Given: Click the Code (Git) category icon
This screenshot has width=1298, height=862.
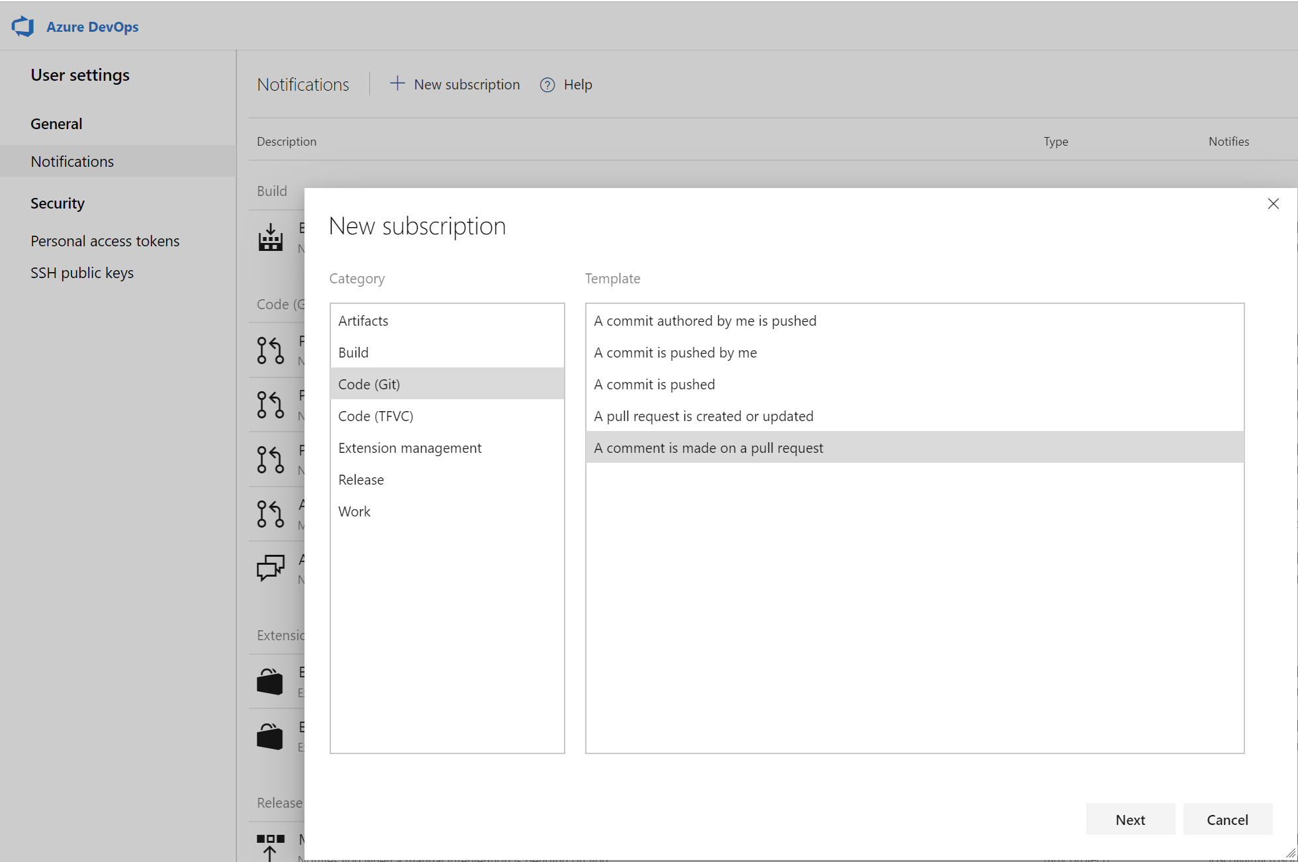Looking at the screenshot, I should click(446, 383).
